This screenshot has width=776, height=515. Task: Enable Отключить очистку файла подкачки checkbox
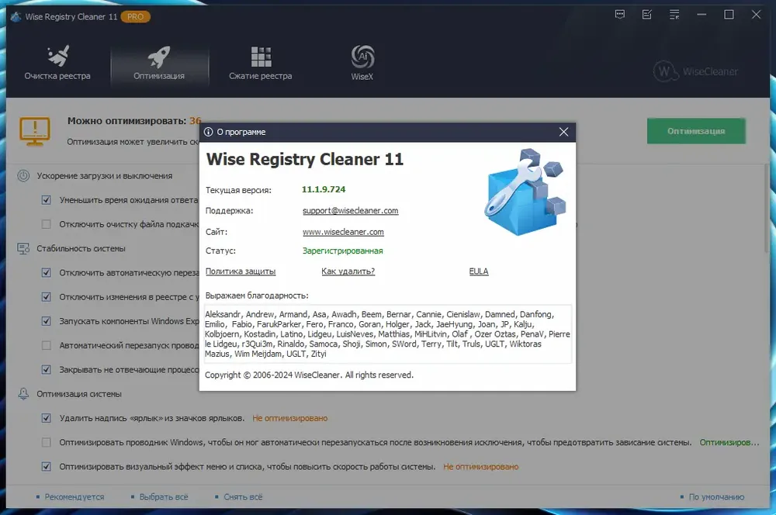pos(46,224)
